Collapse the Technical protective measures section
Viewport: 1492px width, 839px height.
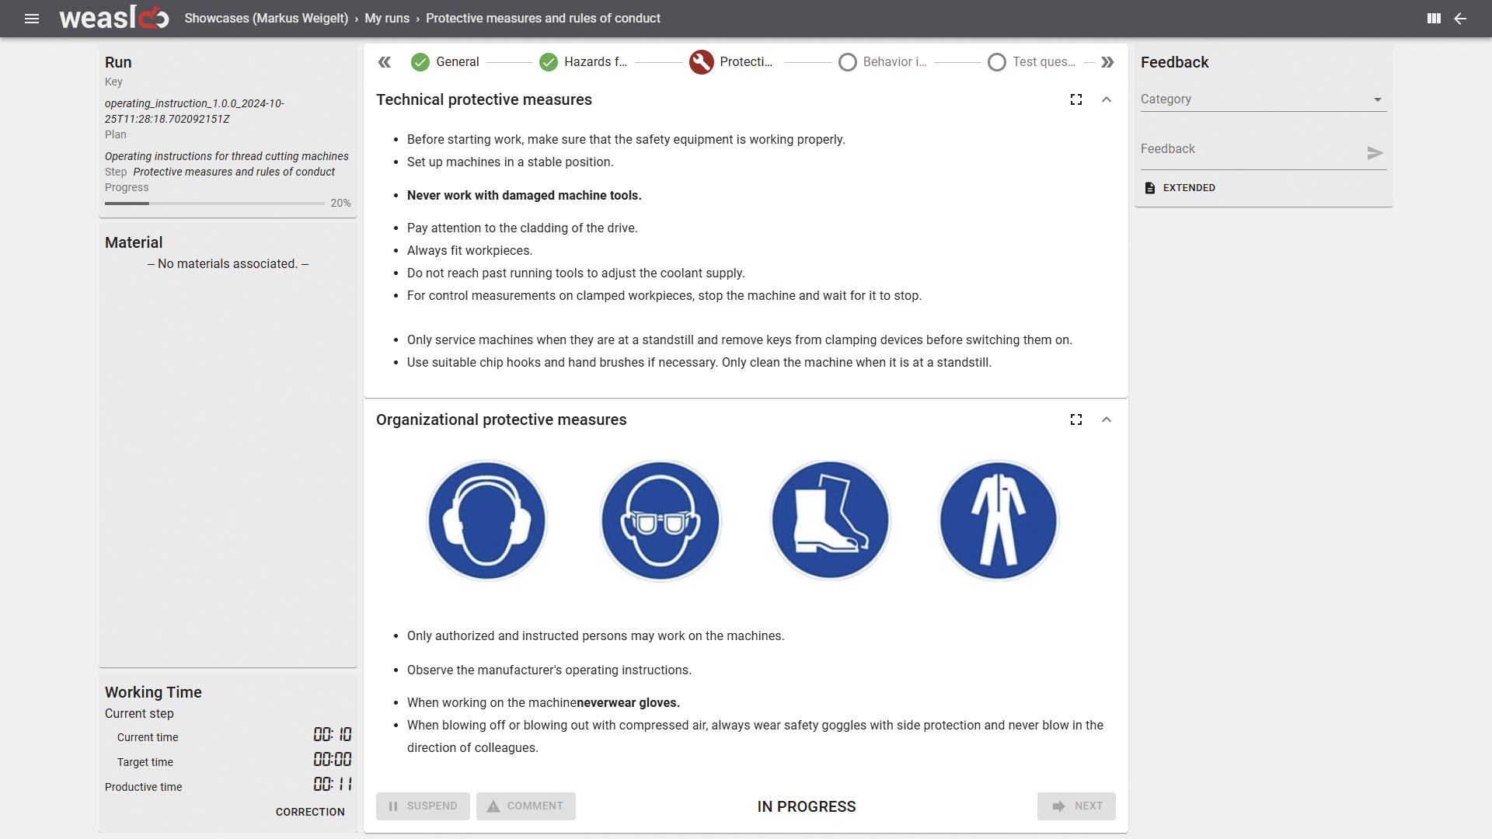1107,99
